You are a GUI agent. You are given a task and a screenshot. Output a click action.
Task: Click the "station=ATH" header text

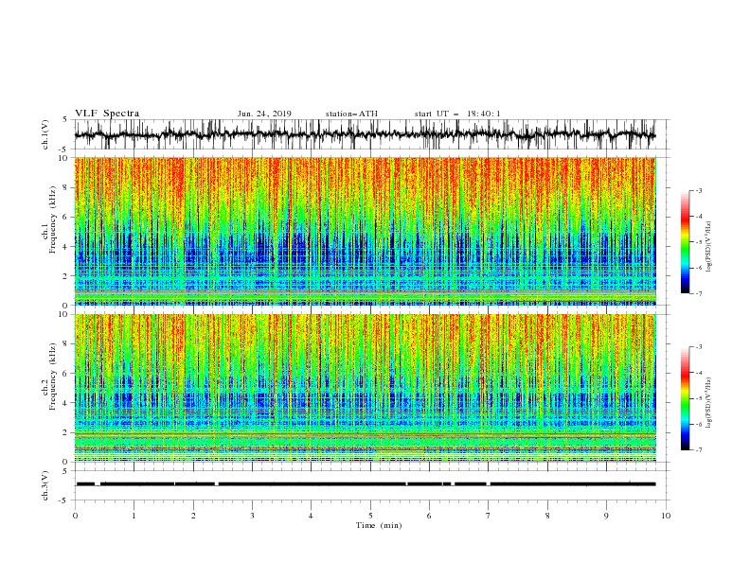click(x=351, y=114)
